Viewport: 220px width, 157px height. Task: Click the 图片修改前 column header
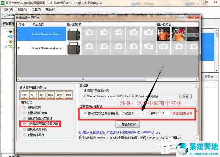coord(74,25)
